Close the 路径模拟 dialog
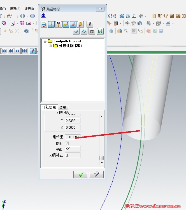The height and width of the screenshot is (210, 186). point(100,9)
